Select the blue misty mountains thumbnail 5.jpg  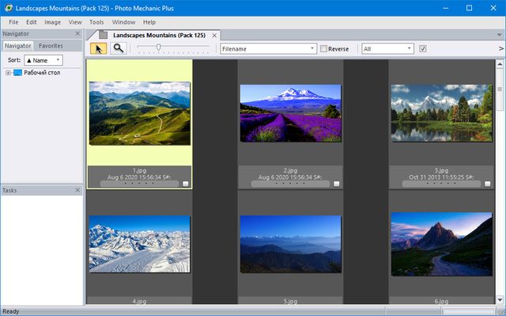point(291,244)
